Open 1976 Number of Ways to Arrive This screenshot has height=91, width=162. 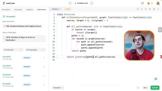24,39
